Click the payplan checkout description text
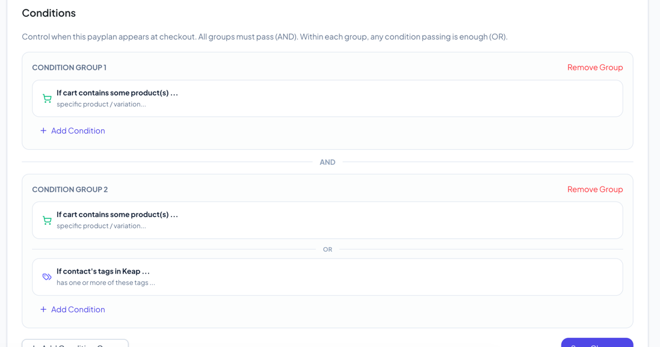This screenshot has height=347, width=660. point(265,37)
